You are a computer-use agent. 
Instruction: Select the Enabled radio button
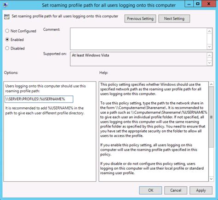click(7, 39)
